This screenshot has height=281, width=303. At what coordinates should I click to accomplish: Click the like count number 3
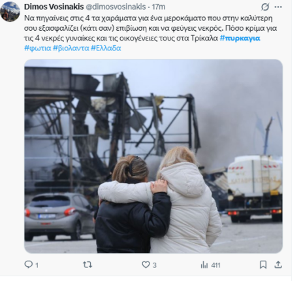point(154,265)
